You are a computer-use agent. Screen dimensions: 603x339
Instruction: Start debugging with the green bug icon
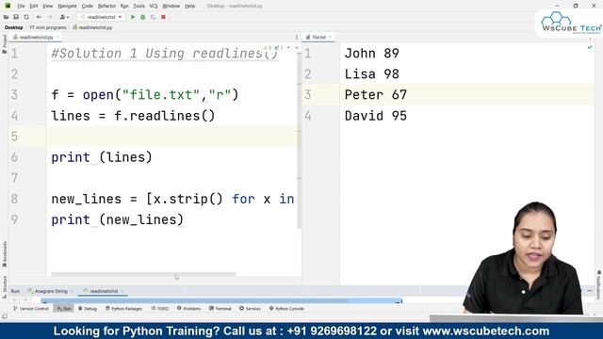(143, 17)
